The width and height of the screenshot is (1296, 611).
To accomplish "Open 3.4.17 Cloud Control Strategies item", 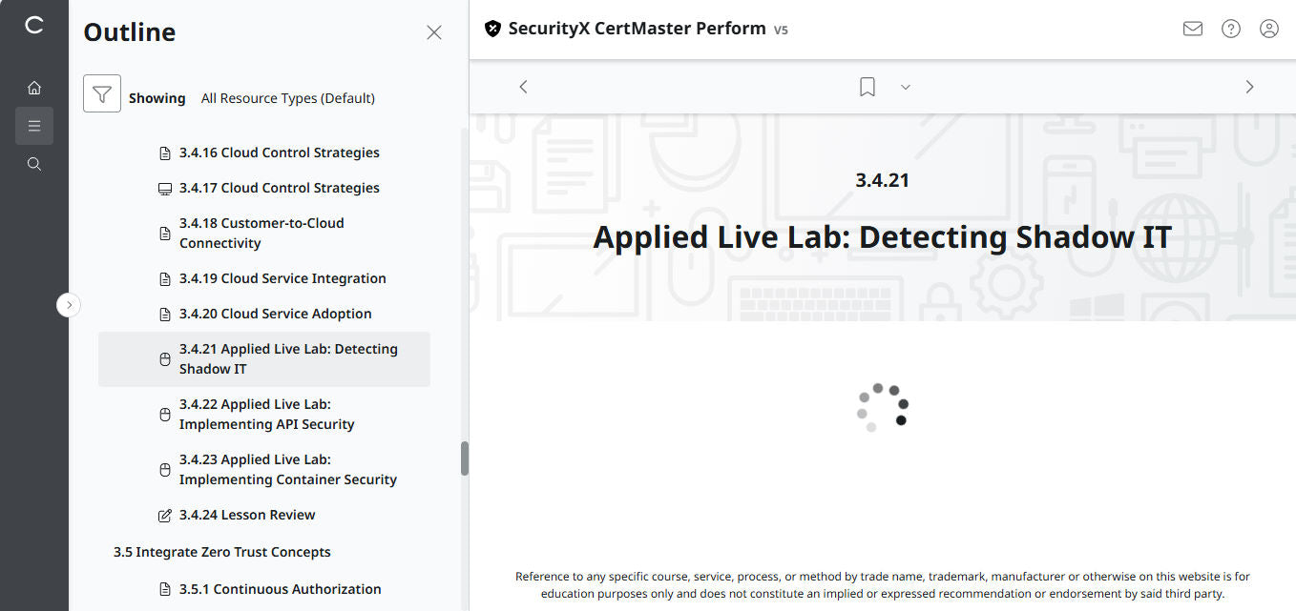I will [x=280, y=188].
